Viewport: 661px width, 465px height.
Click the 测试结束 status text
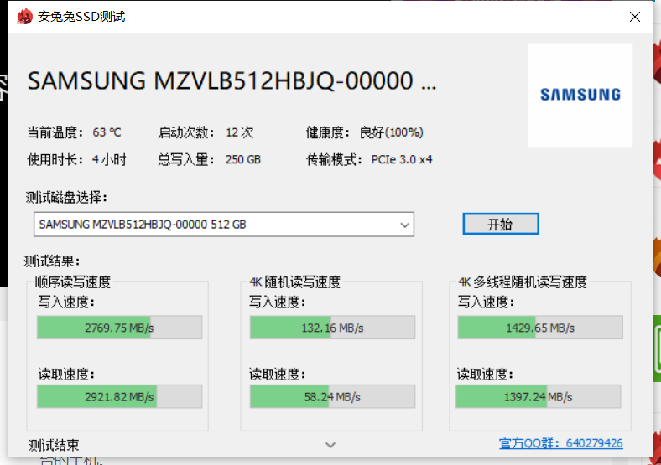(54, 444)
